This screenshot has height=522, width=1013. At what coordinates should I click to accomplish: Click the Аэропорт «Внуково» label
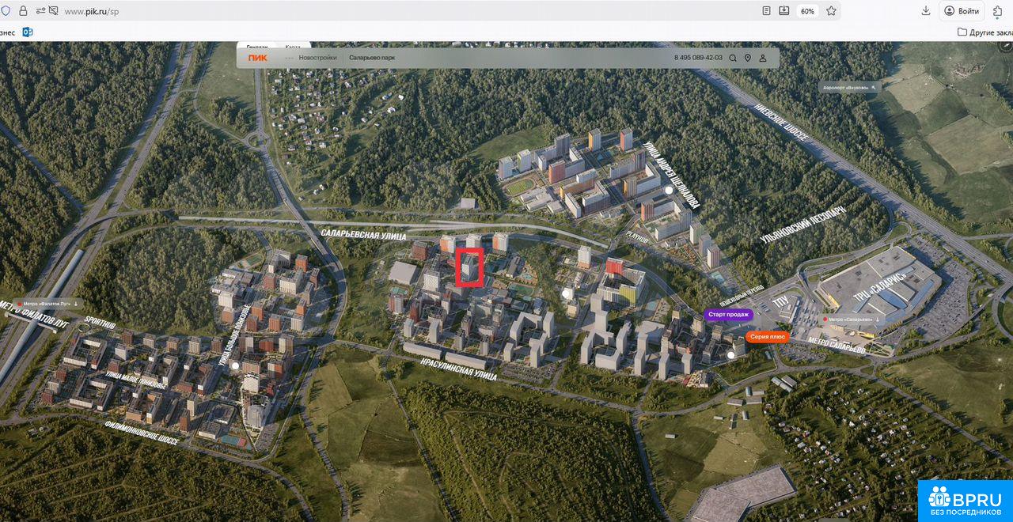tap(849, 87)
